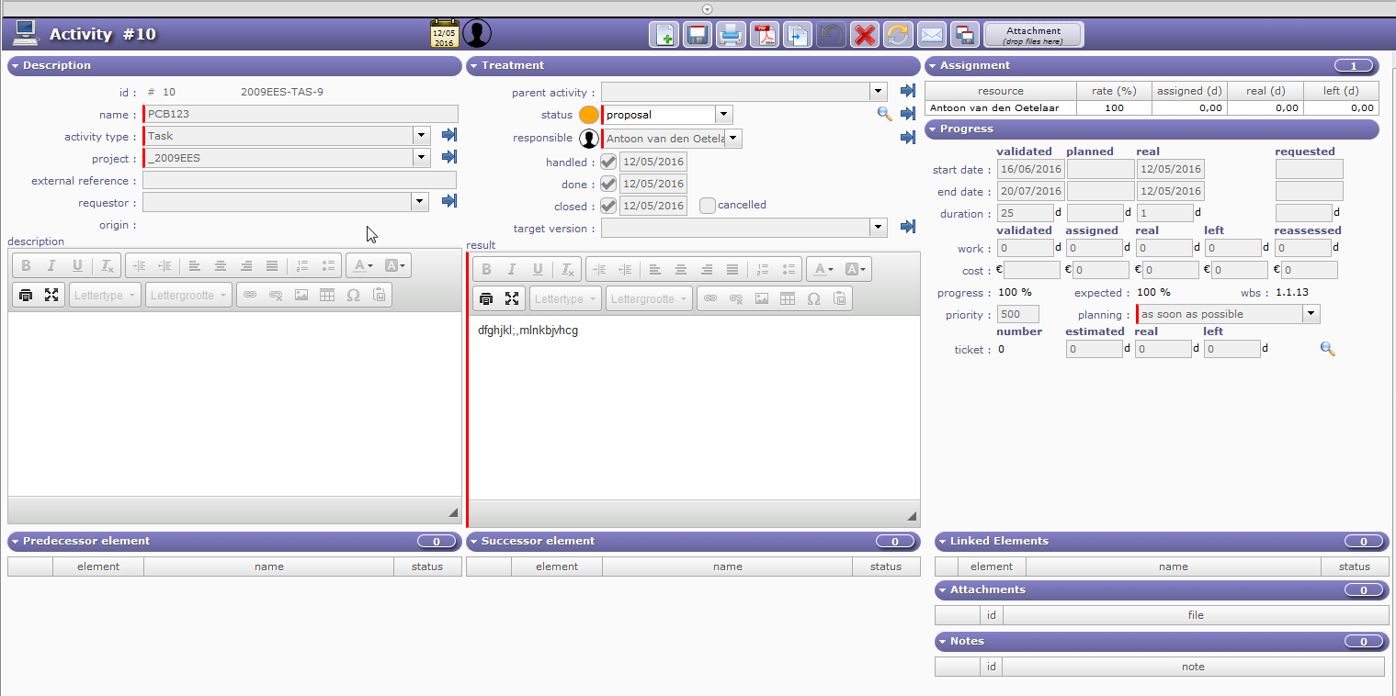Click the copy activity icon
This screenshot has width=1396, height=696.
click(797, 35)
